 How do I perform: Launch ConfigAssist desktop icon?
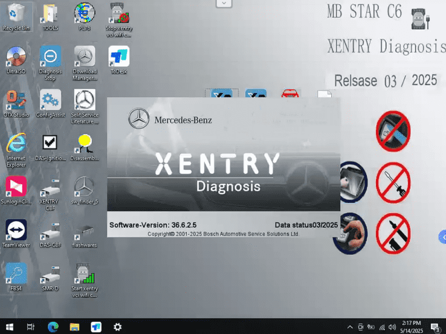pos(50,103)
